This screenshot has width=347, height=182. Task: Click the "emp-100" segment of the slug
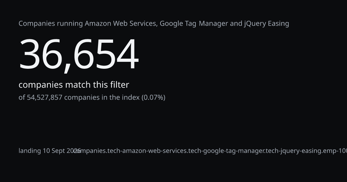(x=335, y=151)
